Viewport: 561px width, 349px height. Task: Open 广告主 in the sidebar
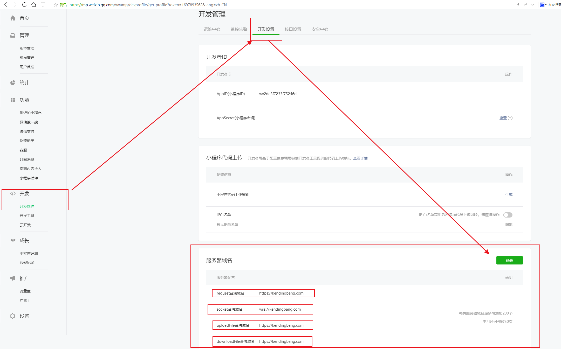pyautogui.click(x=25, y=301)
